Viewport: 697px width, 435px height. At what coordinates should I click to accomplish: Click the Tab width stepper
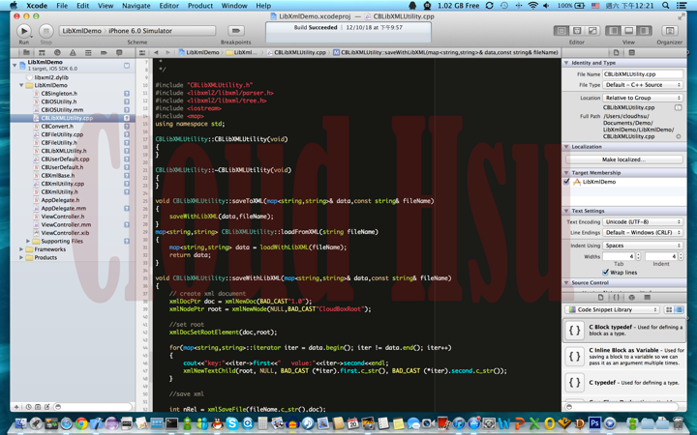point(639,256)
